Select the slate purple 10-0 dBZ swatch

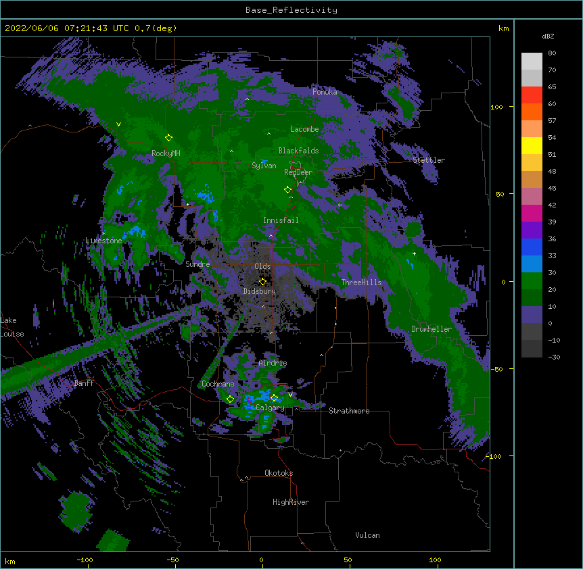tap(532, 315)
